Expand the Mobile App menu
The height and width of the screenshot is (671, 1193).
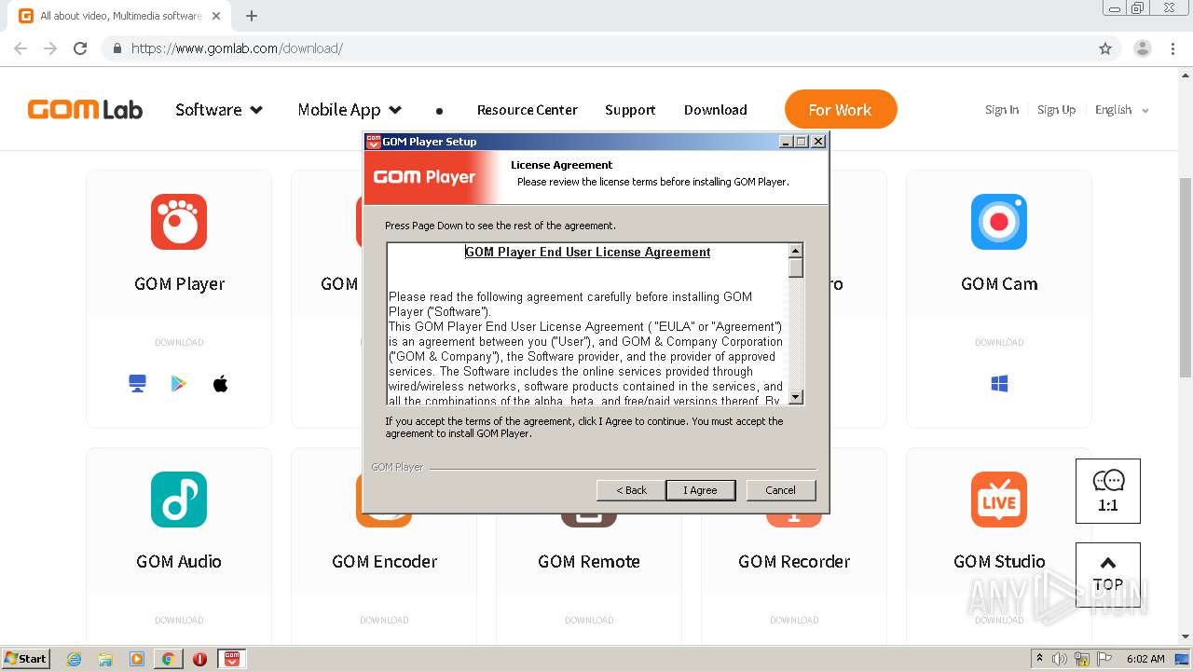tap(350, 110)
